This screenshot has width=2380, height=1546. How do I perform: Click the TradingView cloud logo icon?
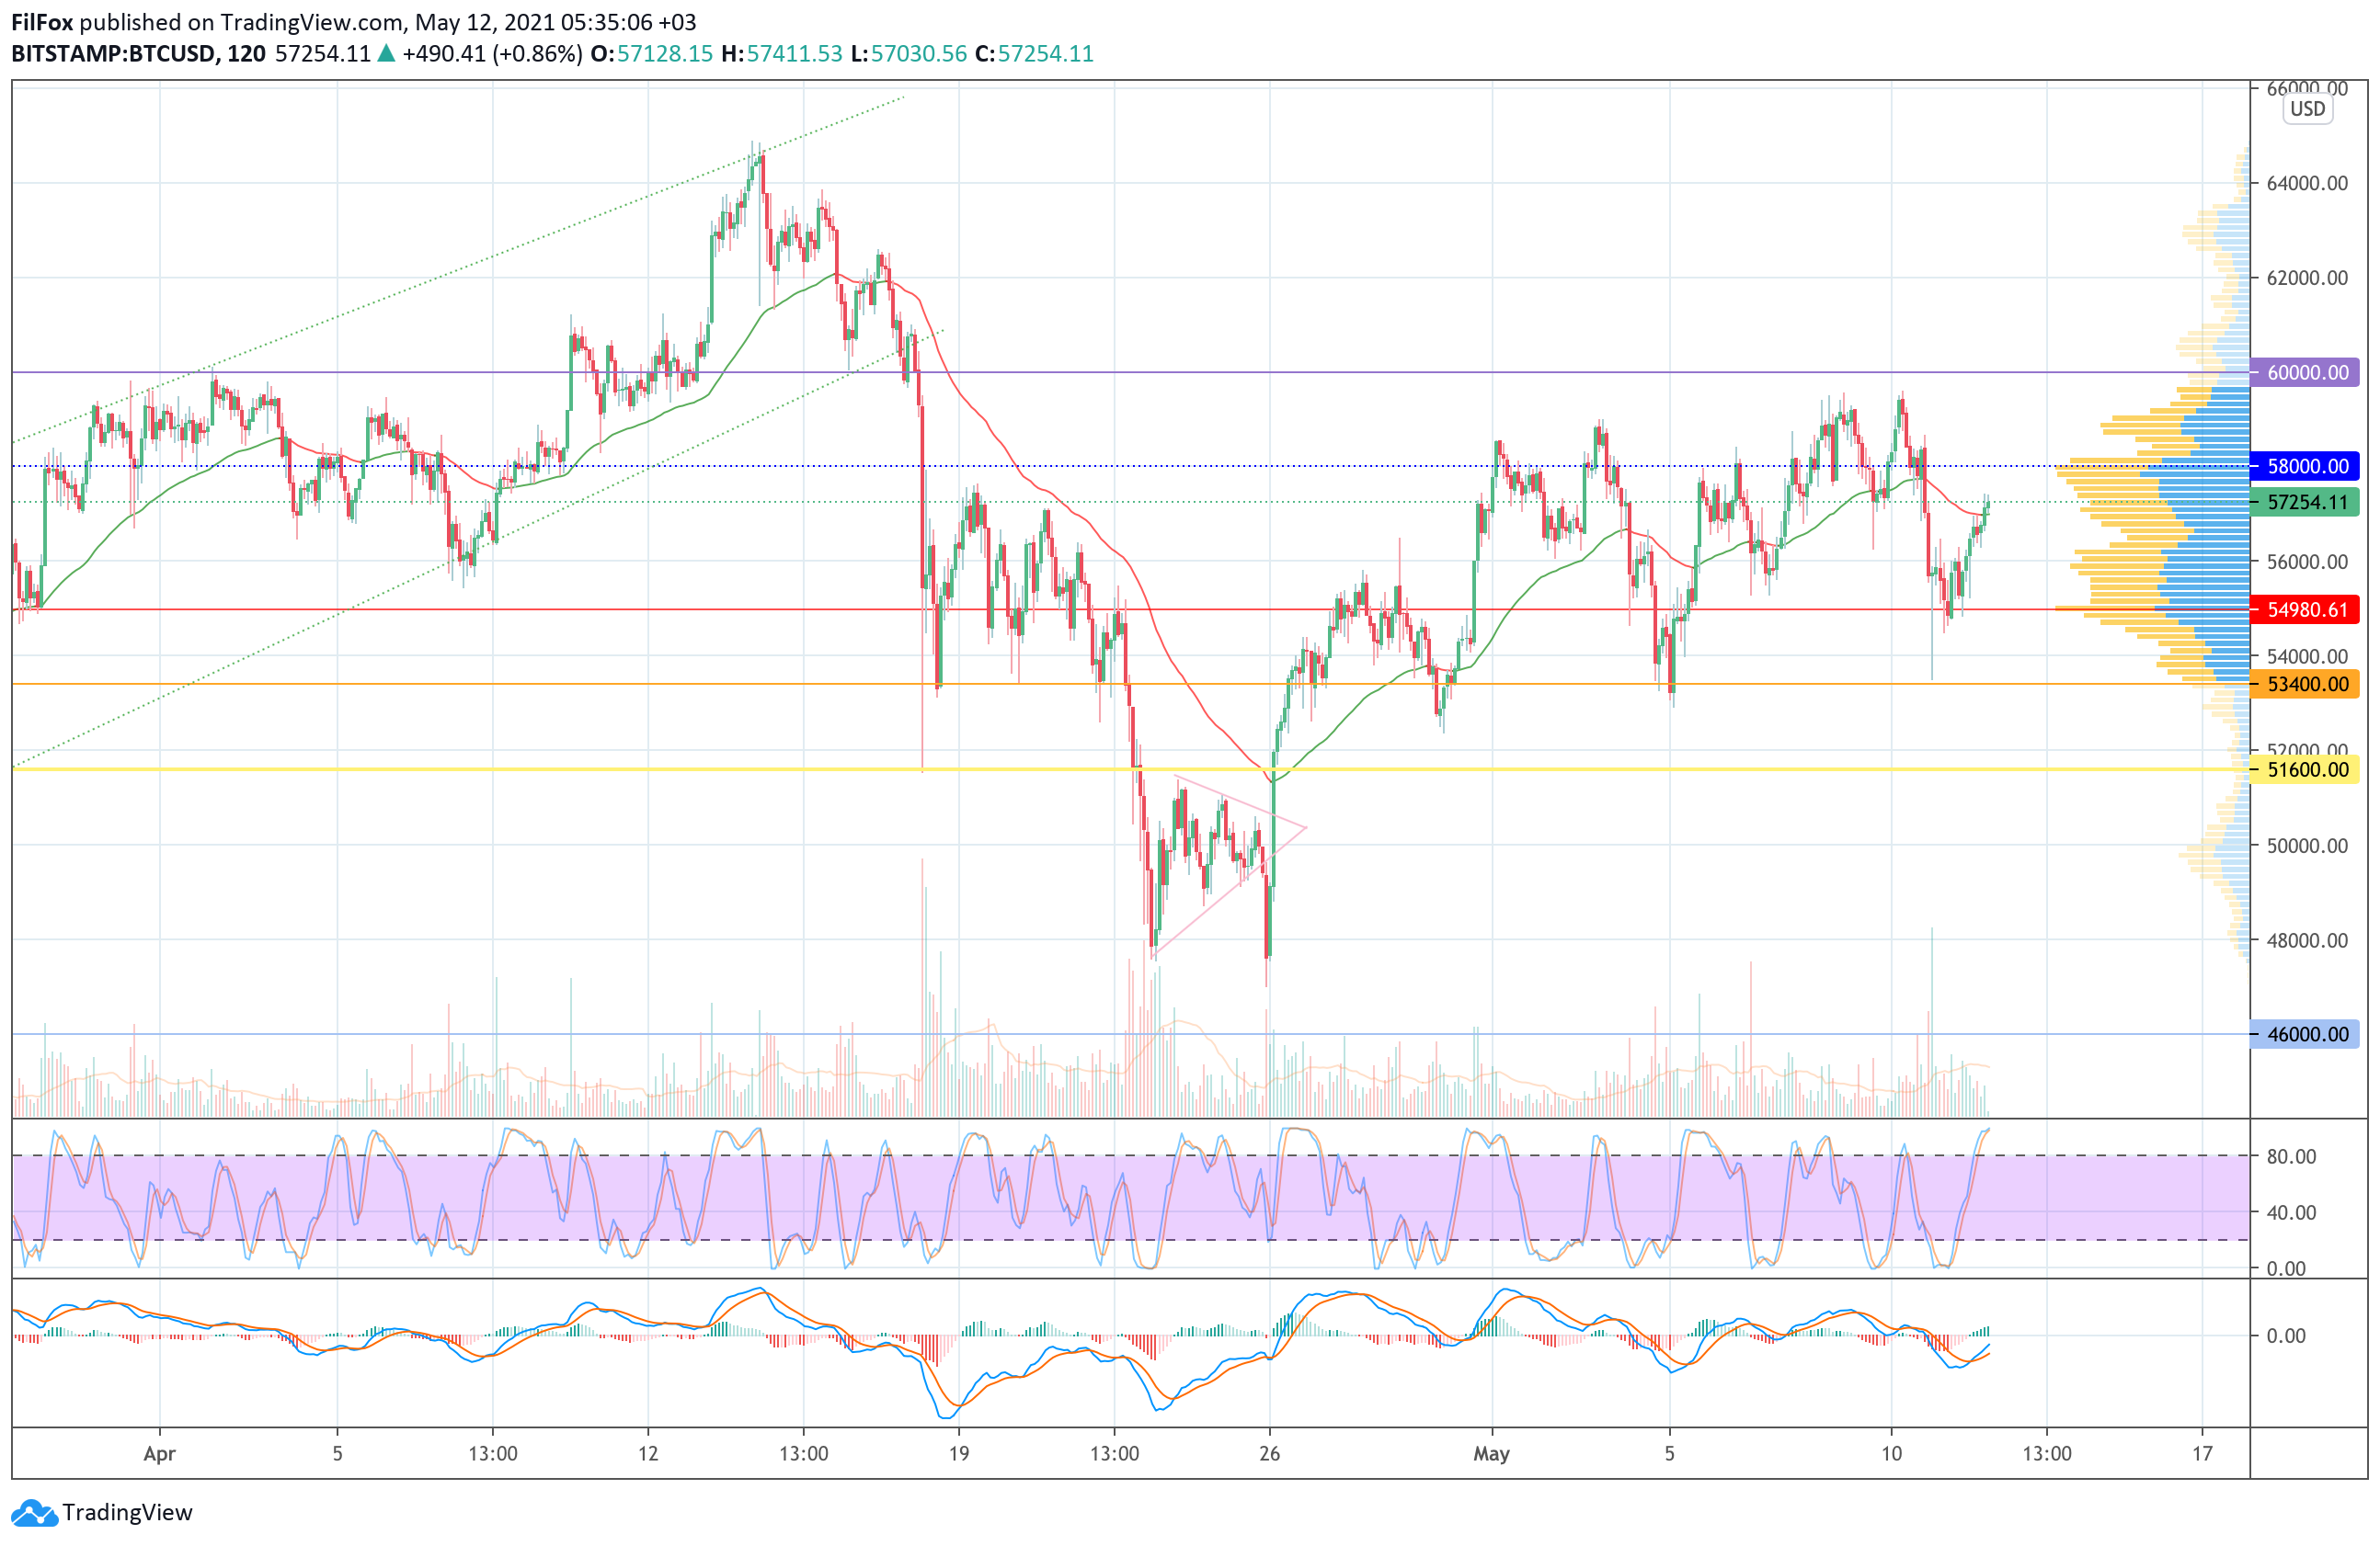[x=35, y=1513]
